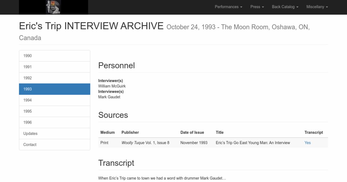Click the interview title table cell
The width and height of the screenshot is (347, 182).
[253, 143]
